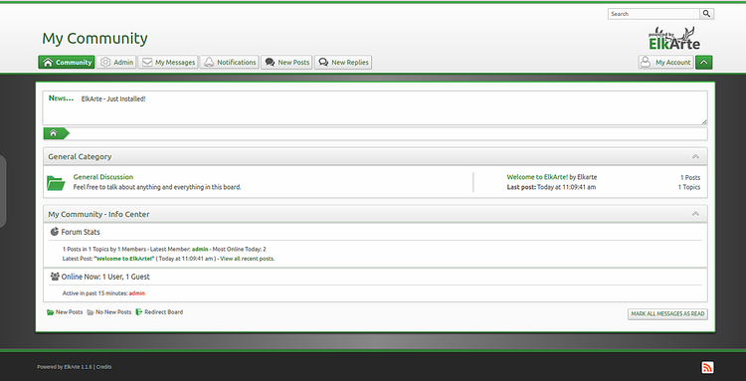The image size is (746, 381).
Task: Open the Notifications tab
Action: [230, 63]
